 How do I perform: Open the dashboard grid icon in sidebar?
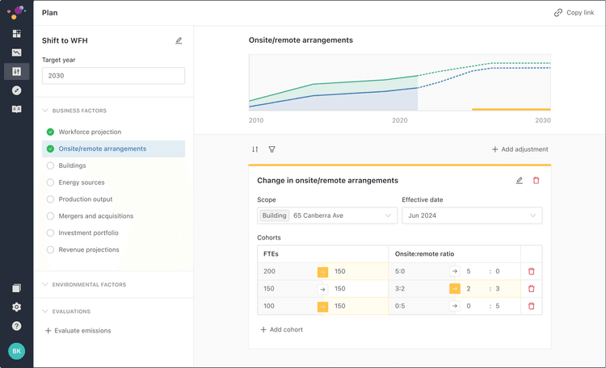(x=16, y=34)
